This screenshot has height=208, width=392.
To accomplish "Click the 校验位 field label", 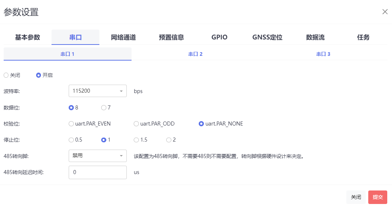I will [12, 124].
